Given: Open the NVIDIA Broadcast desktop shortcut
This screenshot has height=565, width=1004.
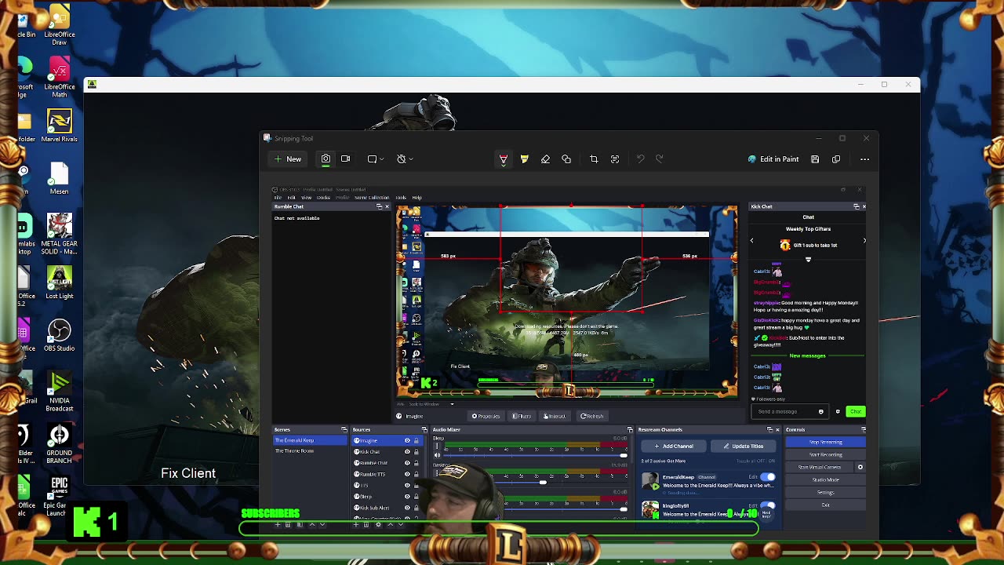Looking at the screenshot, I should tap(60, 392).
